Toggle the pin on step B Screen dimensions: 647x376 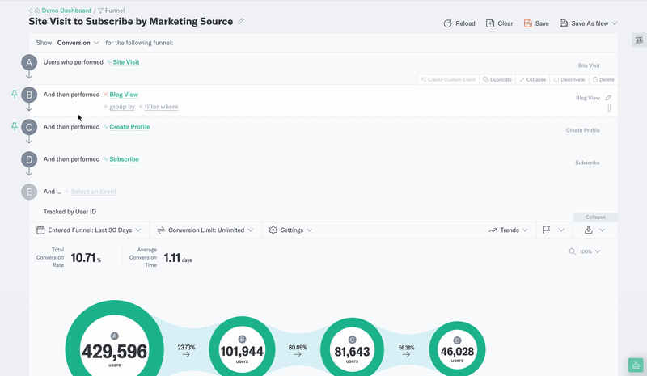[x=14, y=94]
